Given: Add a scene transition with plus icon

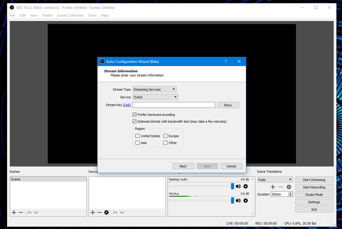Looking at the screenshot, I should [273, 187].
